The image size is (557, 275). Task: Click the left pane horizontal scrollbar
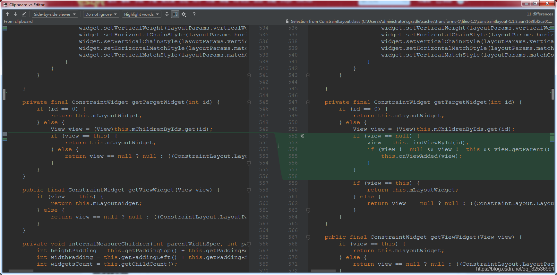[21, 271]
